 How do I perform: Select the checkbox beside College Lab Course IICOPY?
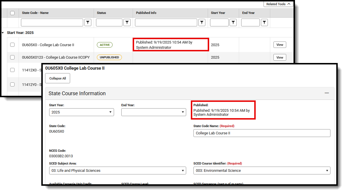click(12, 57)
